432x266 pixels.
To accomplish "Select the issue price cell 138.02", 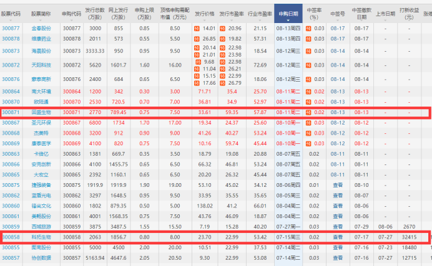I will (x=204, y=206).
